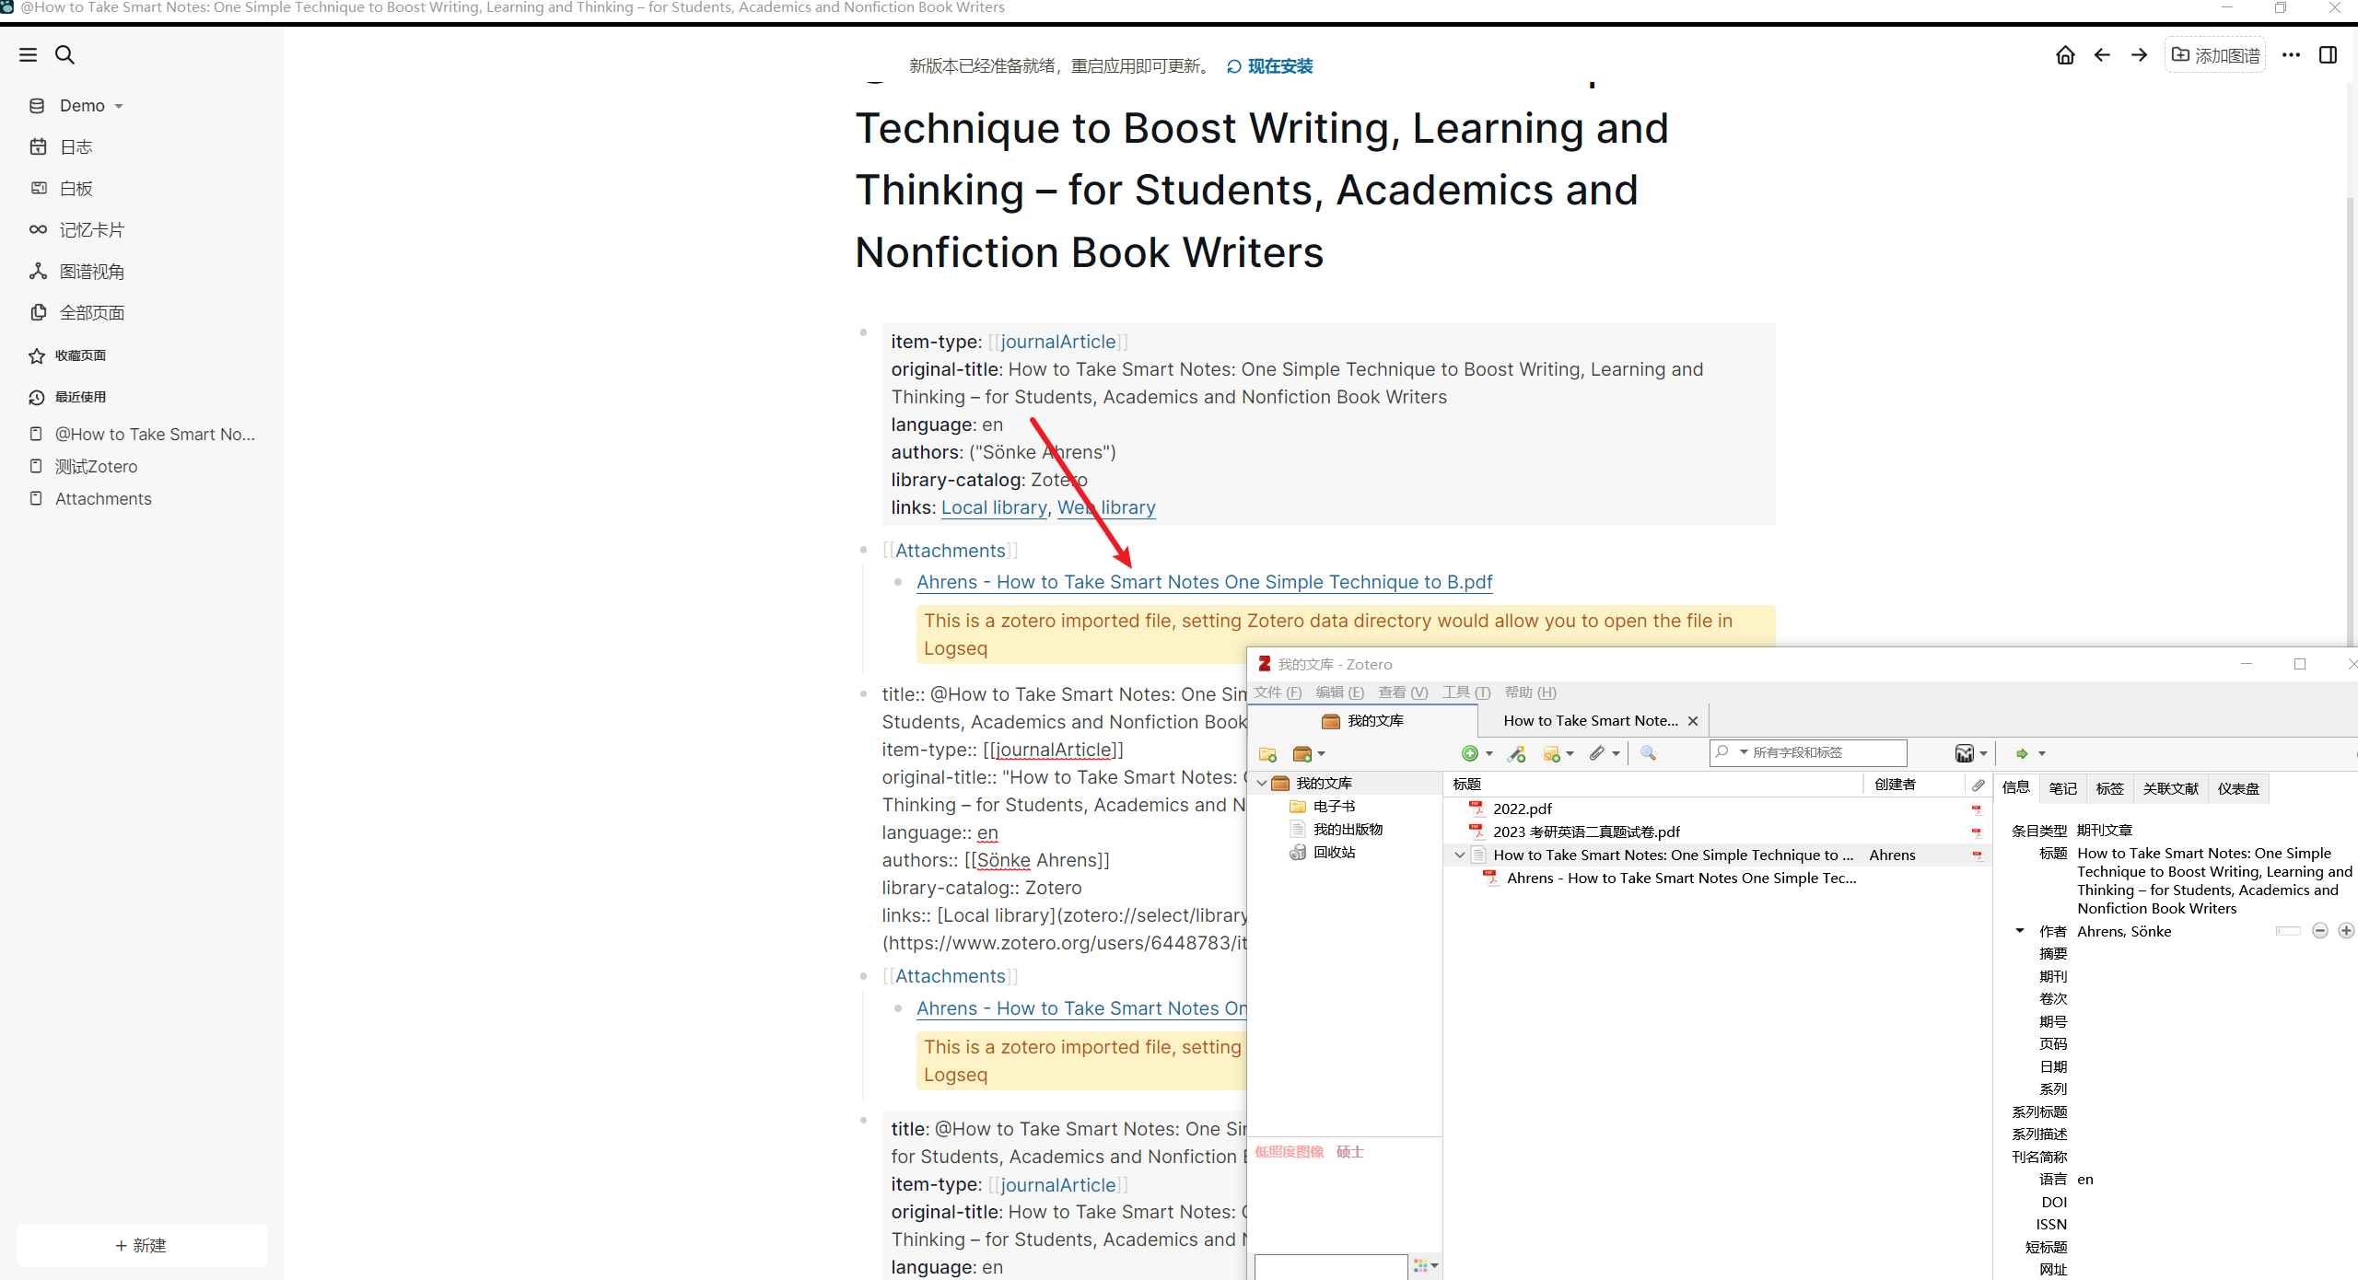Toggle the right sidebar panel

tap(2328, 55)
